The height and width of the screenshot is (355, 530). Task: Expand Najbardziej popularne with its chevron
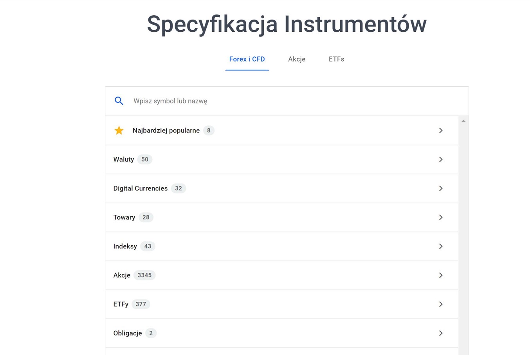tap(441, 130)
